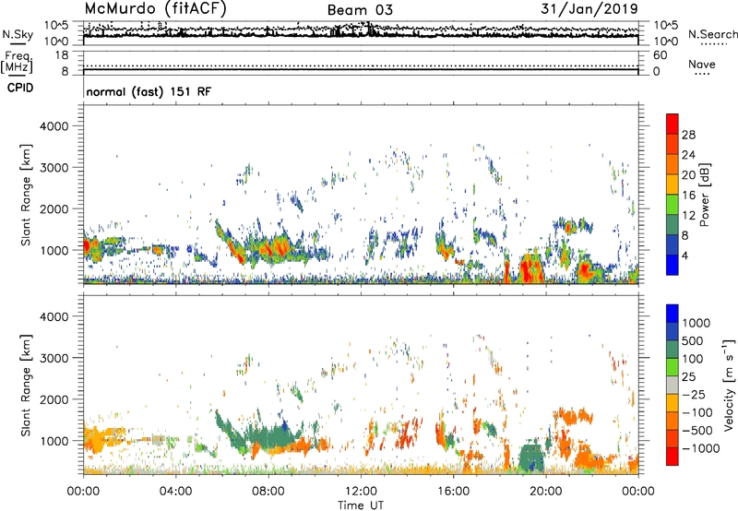Viewport: 738px width, 511px height.
Task: Click the '12:00' time tick label
Action: tap(361, 492)
